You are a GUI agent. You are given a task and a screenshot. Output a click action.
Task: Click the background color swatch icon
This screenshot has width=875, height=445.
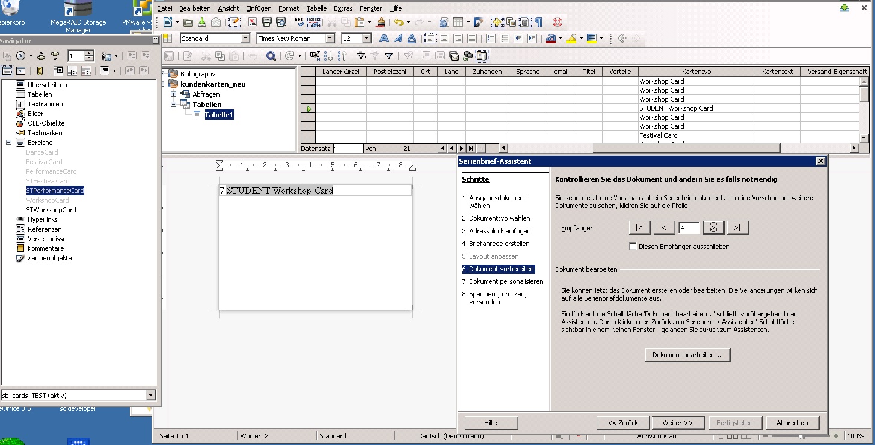pyautogui.click(x=592, y=38)
